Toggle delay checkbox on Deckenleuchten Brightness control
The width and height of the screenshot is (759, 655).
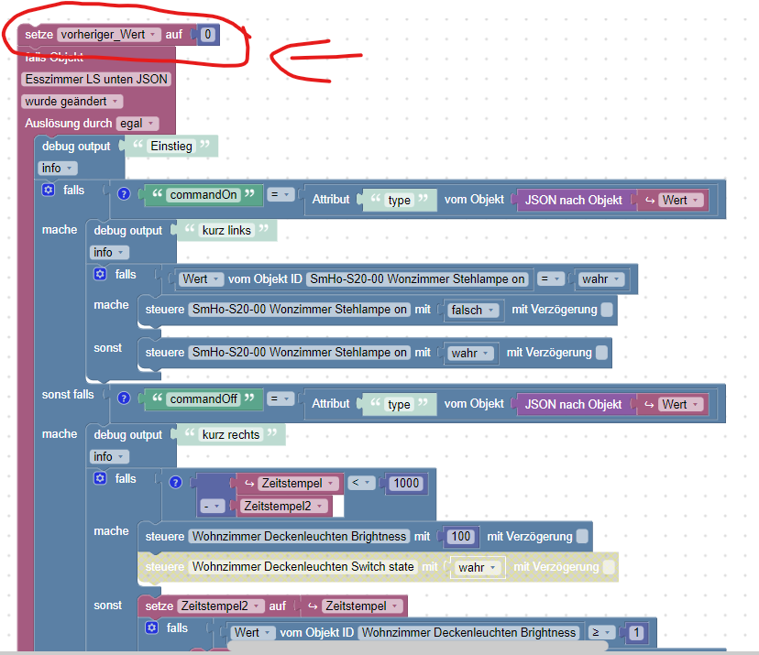582,536
